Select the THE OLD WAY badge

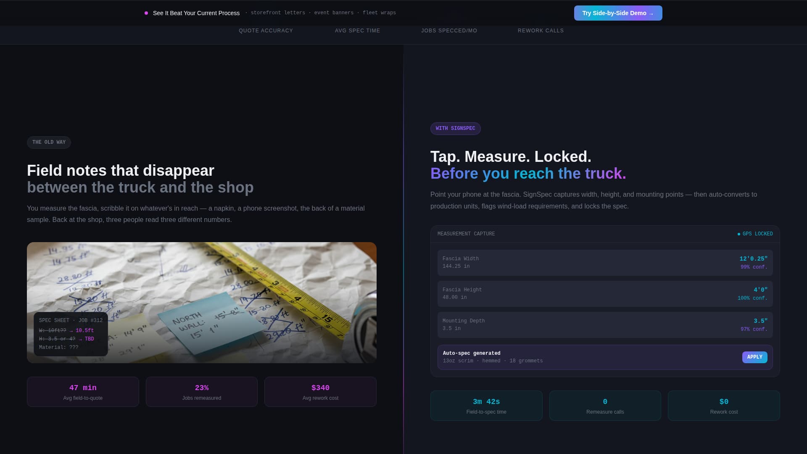(49, 143)
